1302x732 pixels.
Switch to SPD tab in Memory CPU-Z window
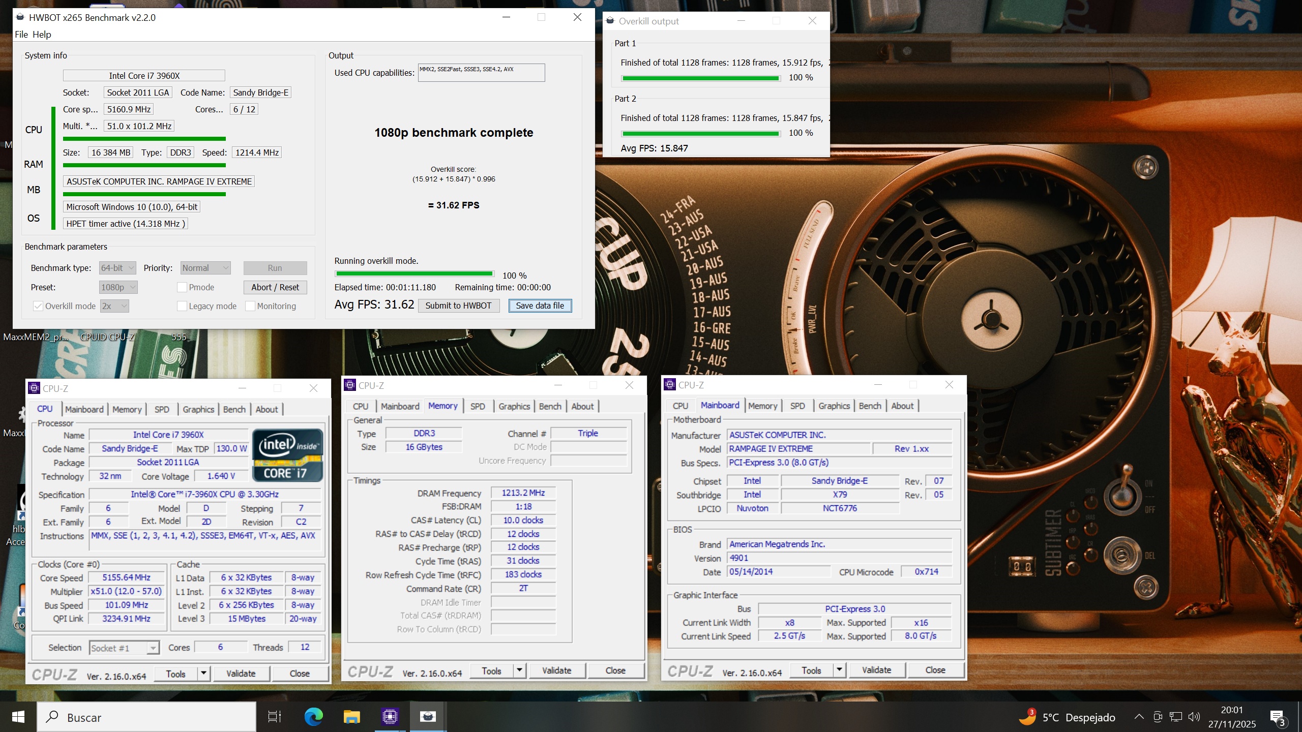coord(477,406)
